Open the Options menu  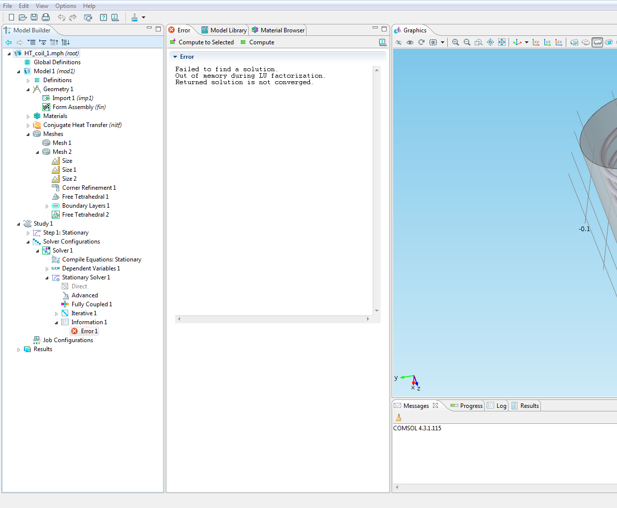click(x=65, y=6)
